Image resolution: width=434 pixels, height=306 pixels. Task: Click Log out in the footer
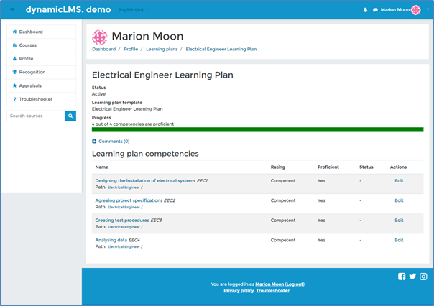pos(295,284)
